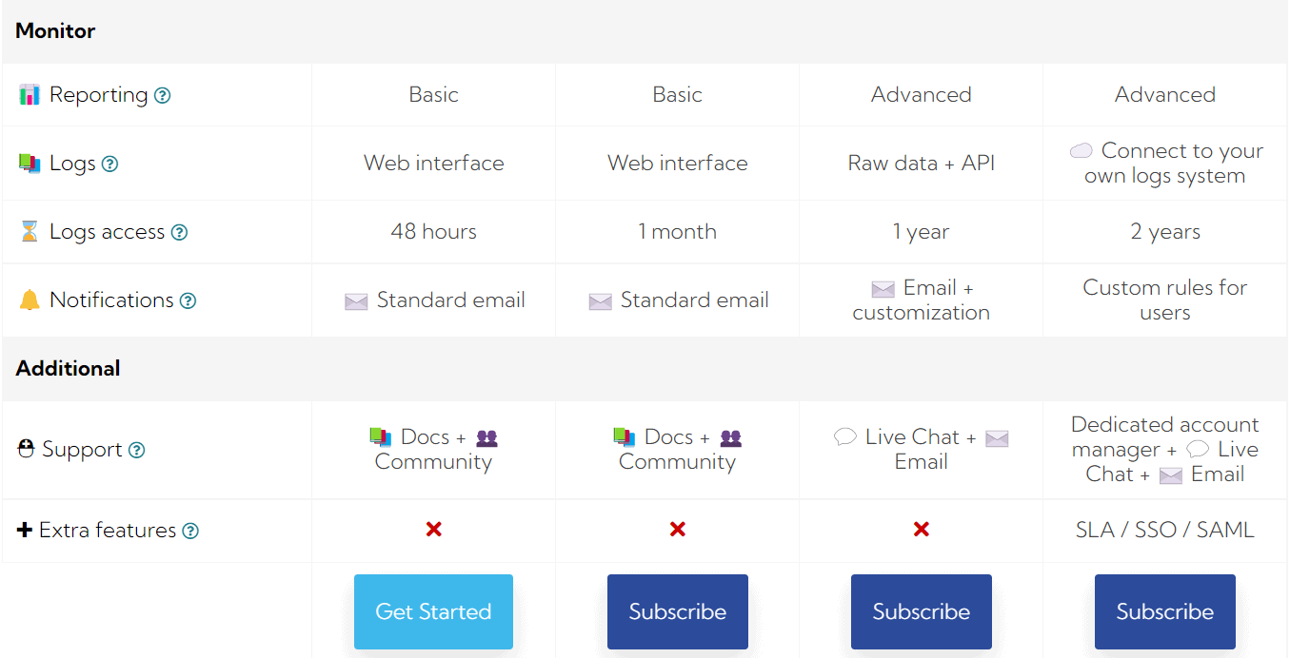This screenshot has height=658, width=1290.
Task: Click the Additional section header
Action: pos(68,369)
